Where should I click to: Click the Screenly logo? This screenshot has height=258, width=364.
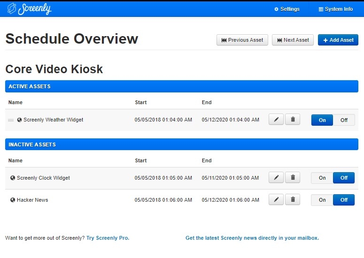point(29,9)
